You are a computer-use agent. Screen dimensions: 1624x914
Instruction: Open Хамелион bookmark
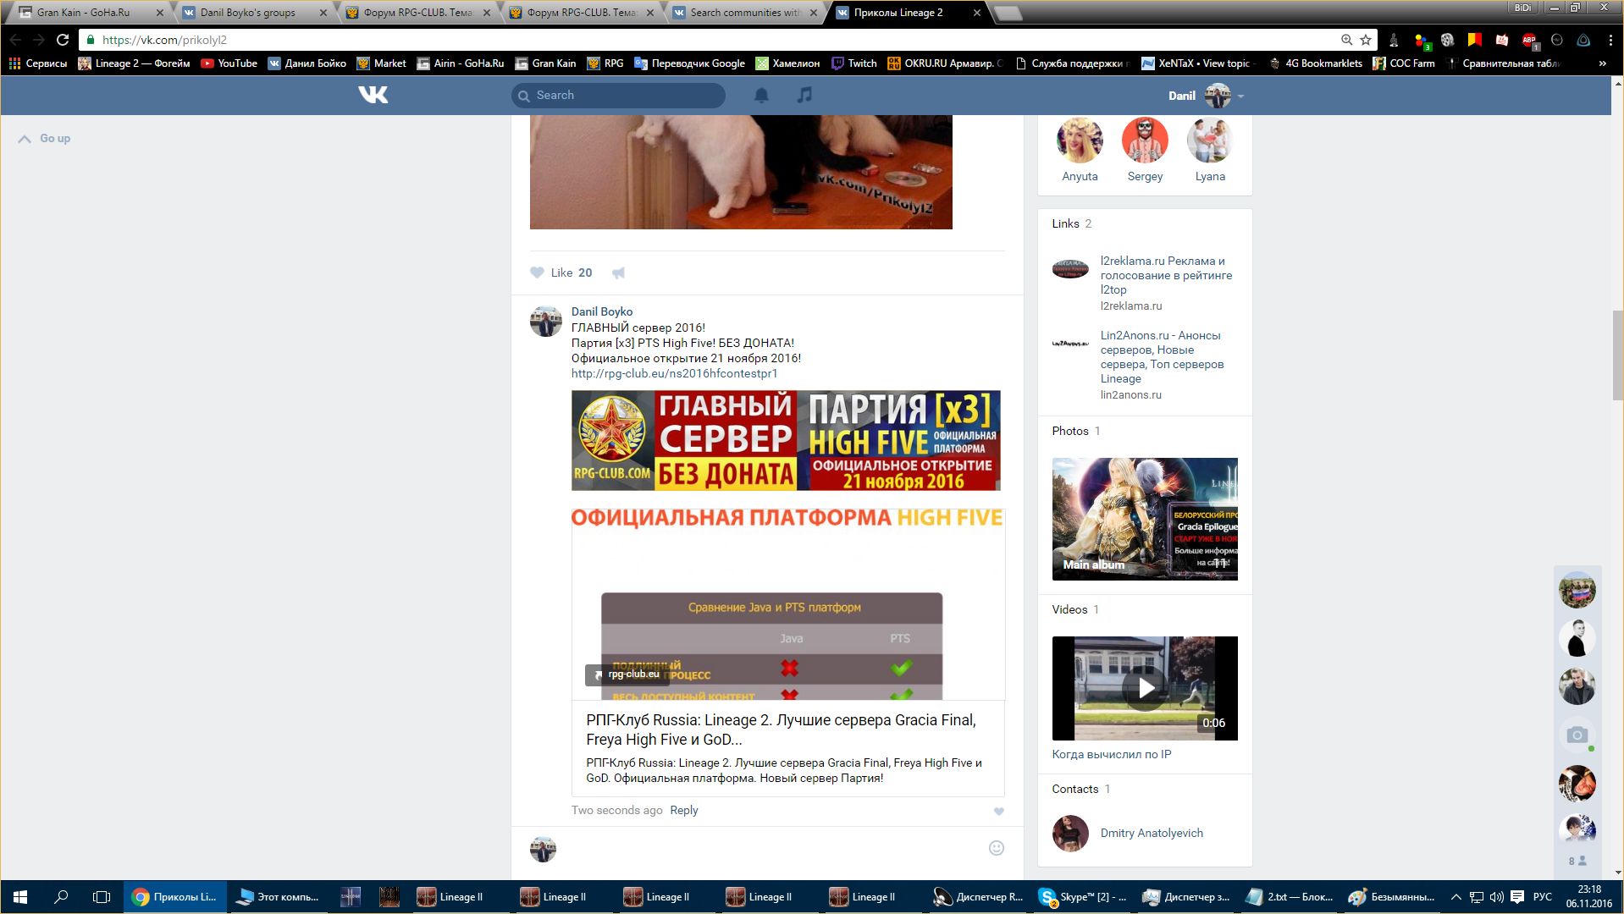point(787,63)
